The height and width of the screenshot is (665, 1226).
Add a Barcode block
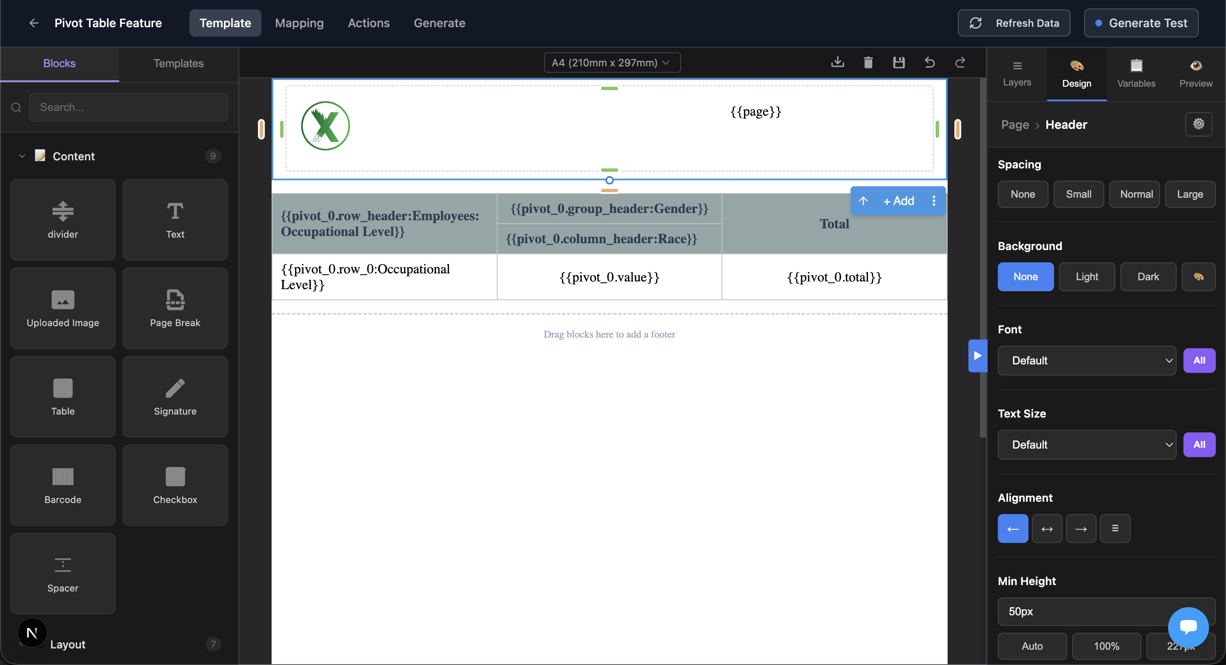[63, 485]
